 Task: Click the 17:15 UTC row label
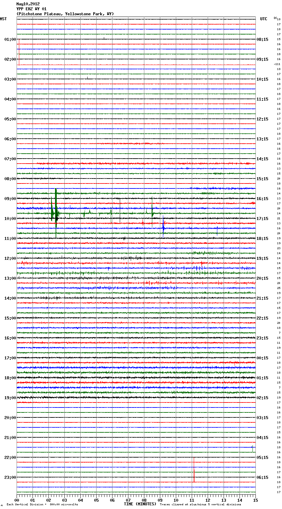tap(262, 219)
